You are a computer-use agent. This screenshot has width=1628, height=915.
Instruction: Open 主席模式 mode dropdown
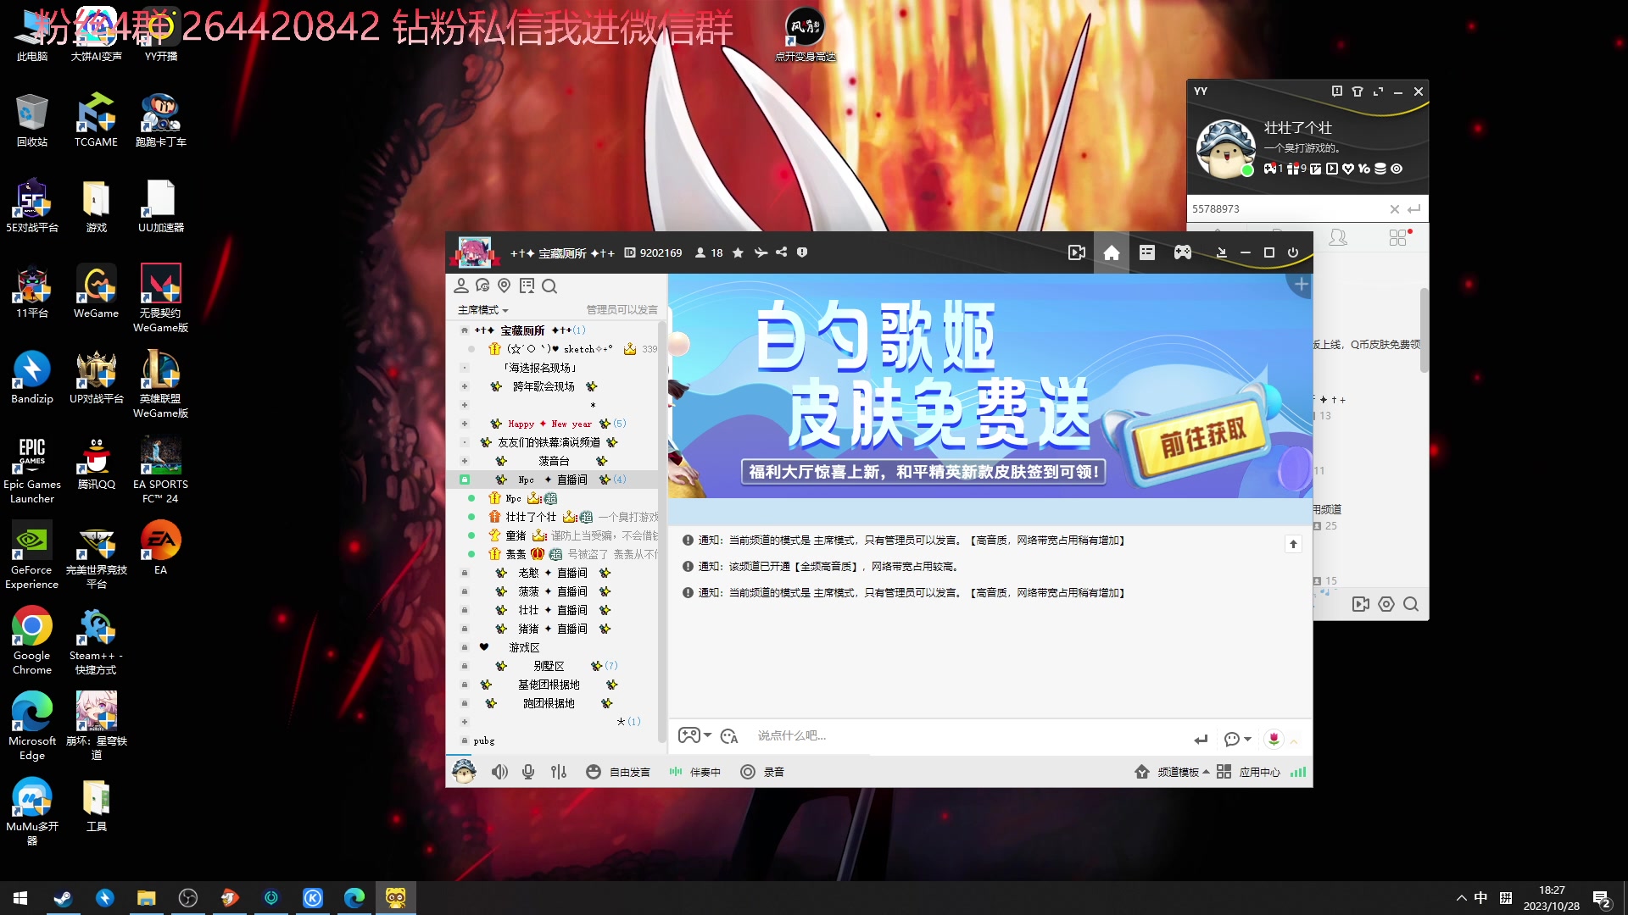482,310
